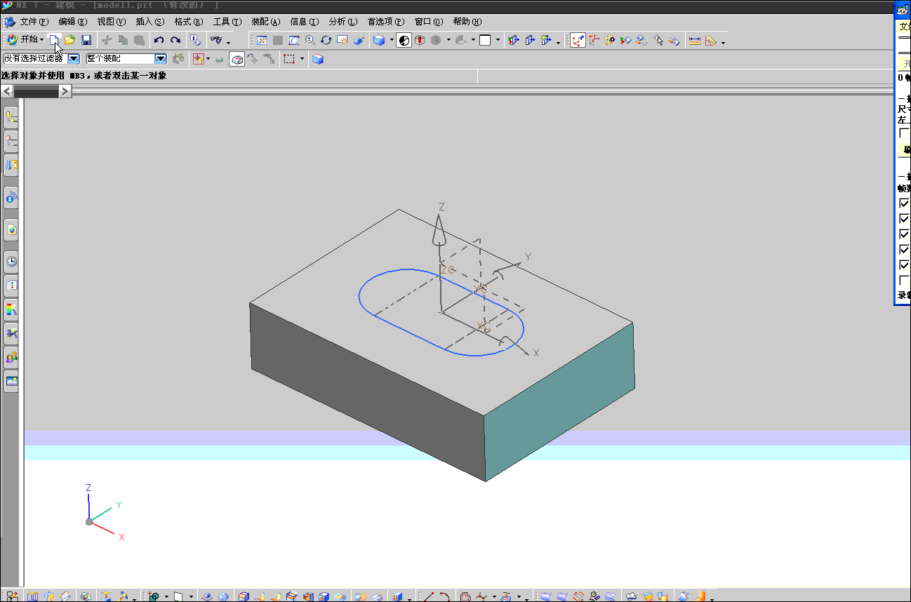Viewport: 911px width, 602px height.
Task: Open the 首选项 (Preferences) menu
Action: [386, 22]
